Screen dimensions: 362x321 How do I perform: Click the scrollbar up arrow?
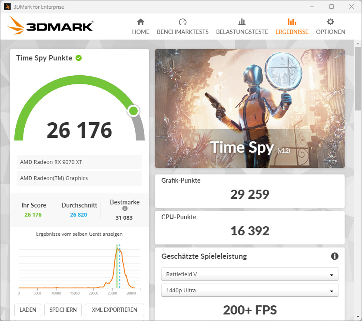(x=358, y=43)
